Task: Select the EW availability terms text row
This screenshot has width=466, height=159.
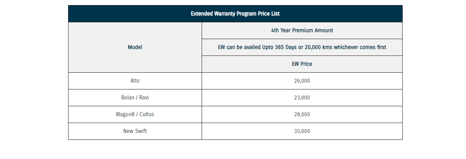Action: point(302,47)
